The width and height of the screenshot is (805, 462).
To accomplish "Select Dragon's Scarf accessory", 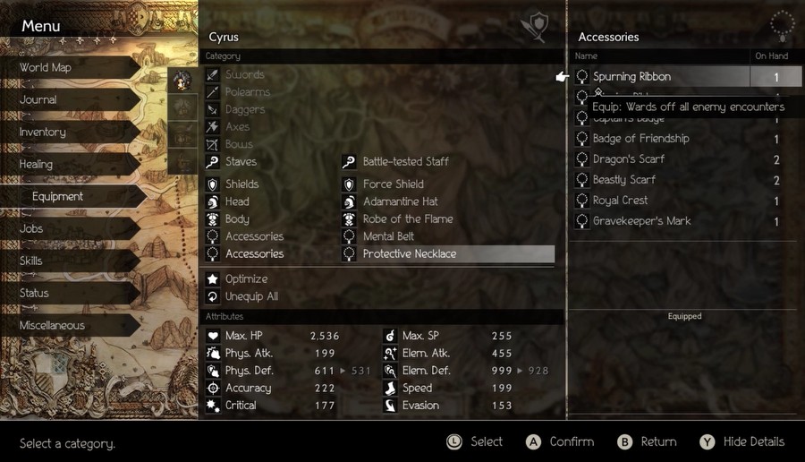I will point(687,159).
